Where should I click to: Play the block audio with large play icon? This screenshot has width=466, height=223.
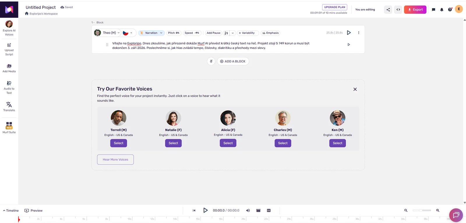pyautogui.click(x=349, y=33)
